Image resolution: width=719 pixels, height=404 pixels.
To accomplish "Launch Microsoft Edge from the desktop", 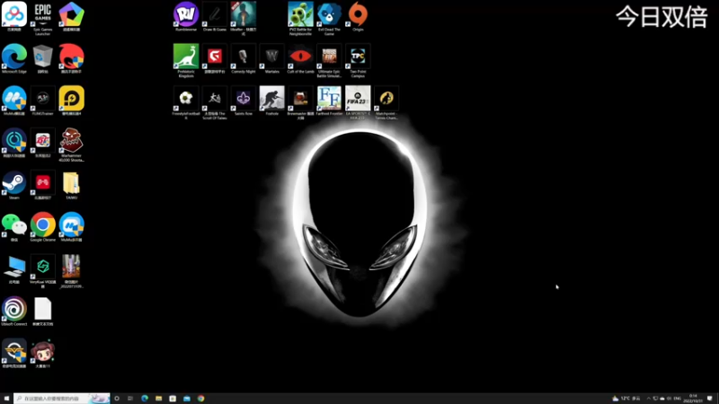I will pos(14,58).
